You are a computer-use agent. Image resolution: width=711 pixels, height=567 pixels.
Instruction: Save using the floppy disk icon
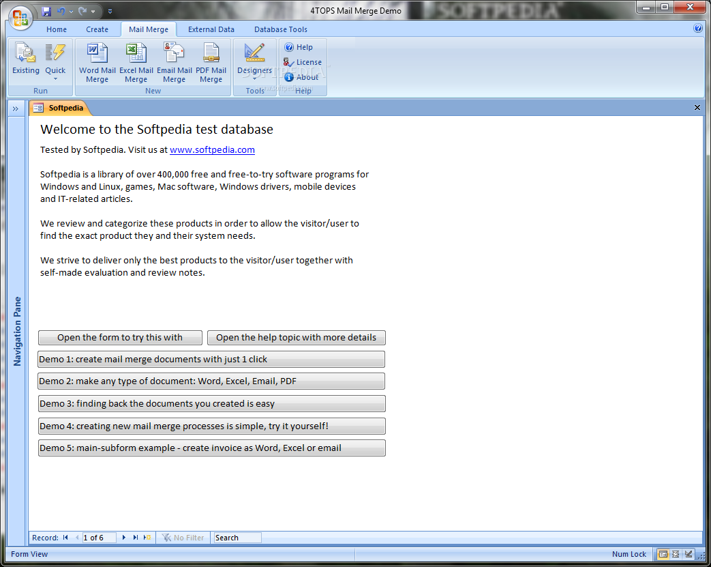[46, 12]
